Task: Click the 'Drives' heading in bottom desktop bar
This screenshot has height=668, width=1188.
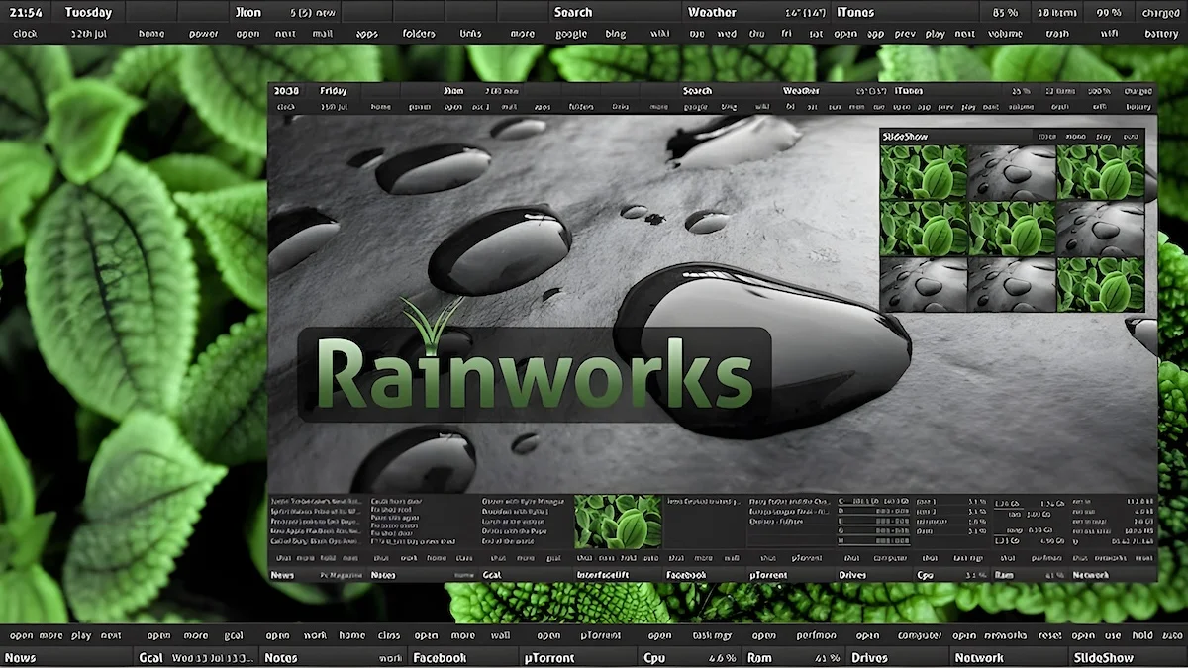Action: [870, 657]
